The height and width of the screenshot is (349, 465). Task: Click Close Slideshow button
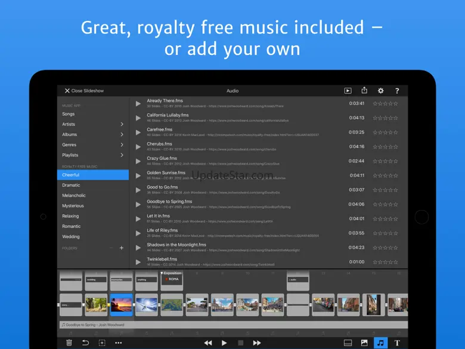click(84, 91)
